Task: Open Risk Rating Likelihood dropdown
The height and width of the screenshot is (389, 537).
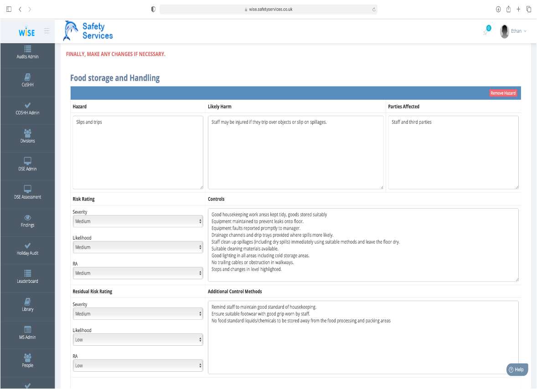Action: (138, 247)
